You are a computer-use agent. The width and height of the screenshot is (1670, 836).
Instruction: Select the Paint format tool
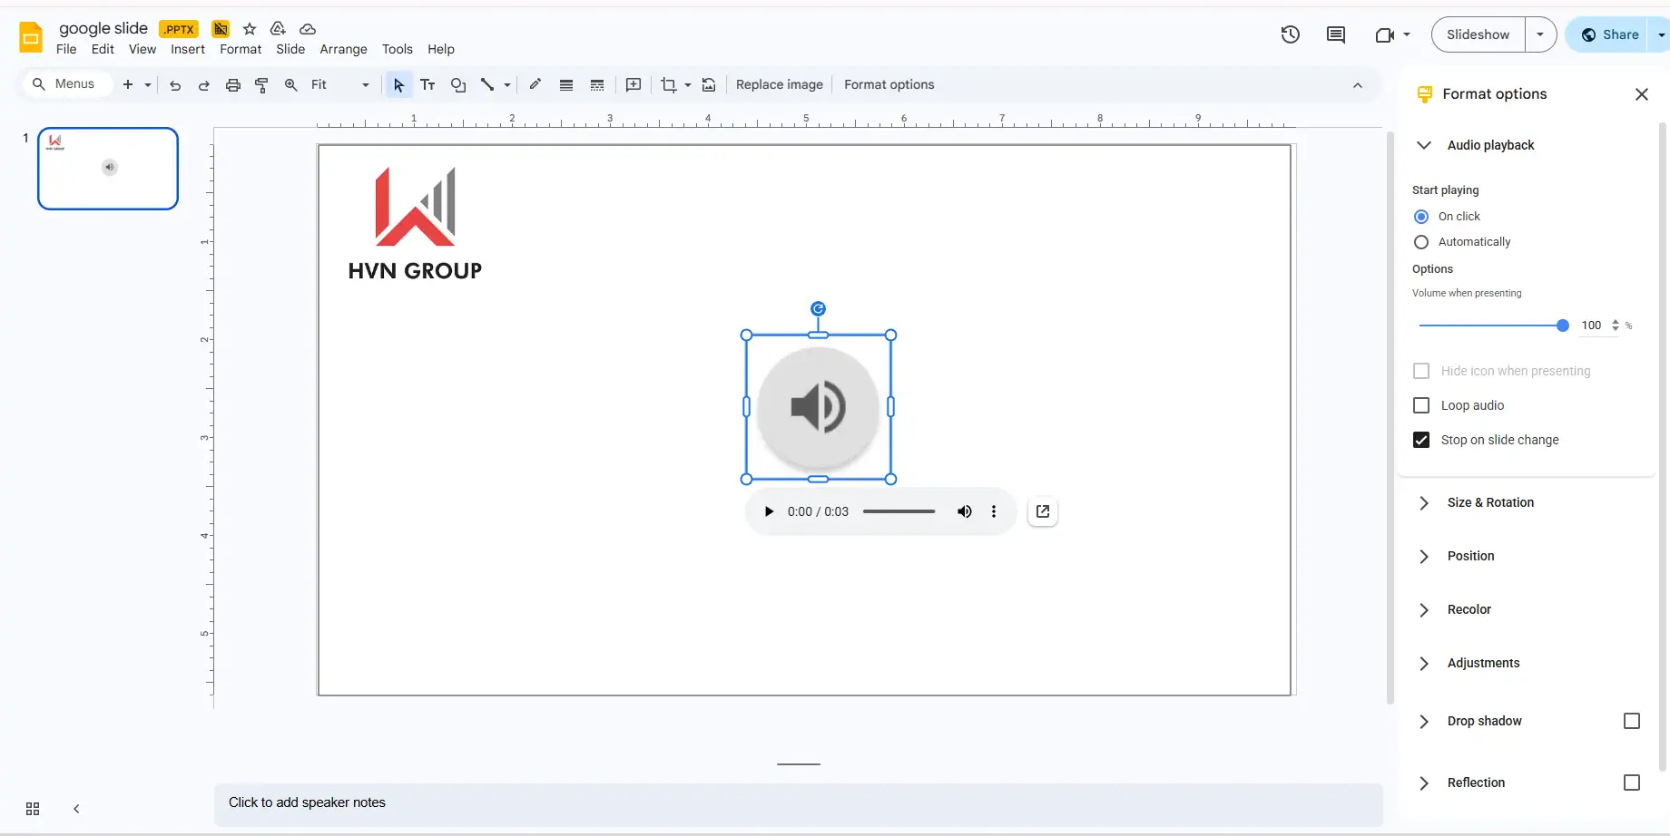[x=261, y=85]
